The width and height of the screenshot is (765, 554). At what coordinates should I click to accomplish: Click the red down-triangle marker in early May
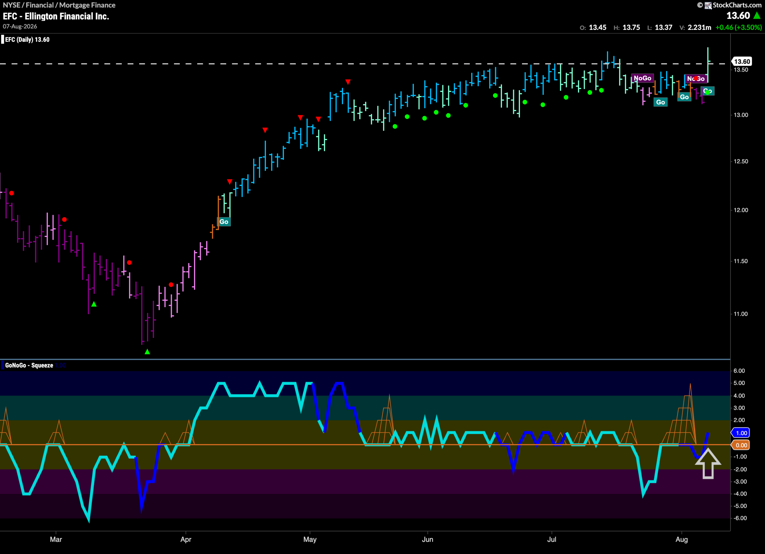(x=319, y=119)
